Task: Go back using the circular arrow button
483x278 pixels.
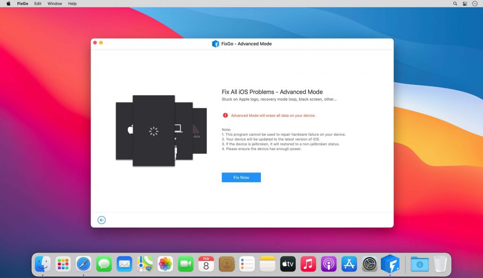Action: pos(101,220)
